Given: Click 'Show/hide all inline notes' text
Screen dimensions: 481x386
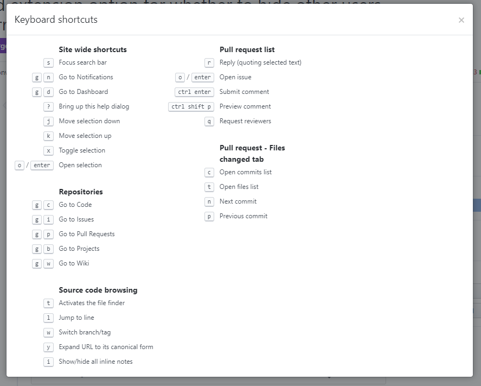Looking at the screenshot, I should [95, 362].
